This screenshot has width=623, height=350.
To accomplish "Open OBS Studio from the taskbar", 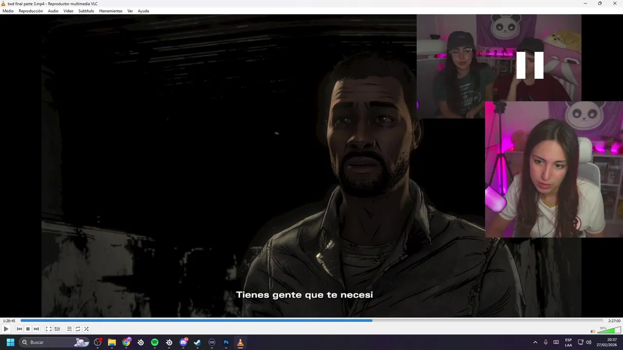I will (98, 342).
